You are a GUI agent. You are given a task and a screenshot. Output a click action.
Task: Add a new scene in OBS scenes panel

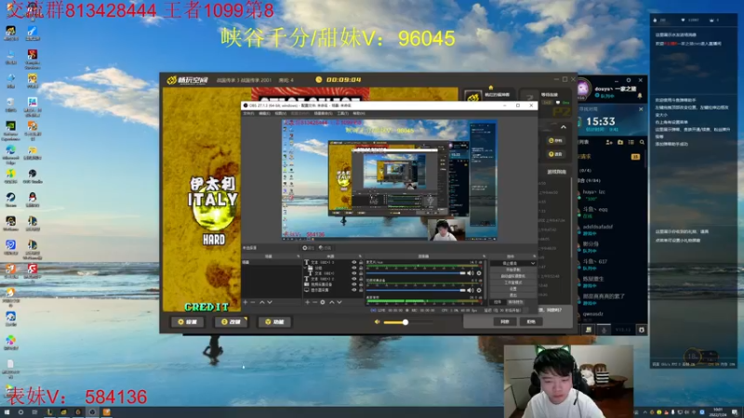tap(246, 302)
